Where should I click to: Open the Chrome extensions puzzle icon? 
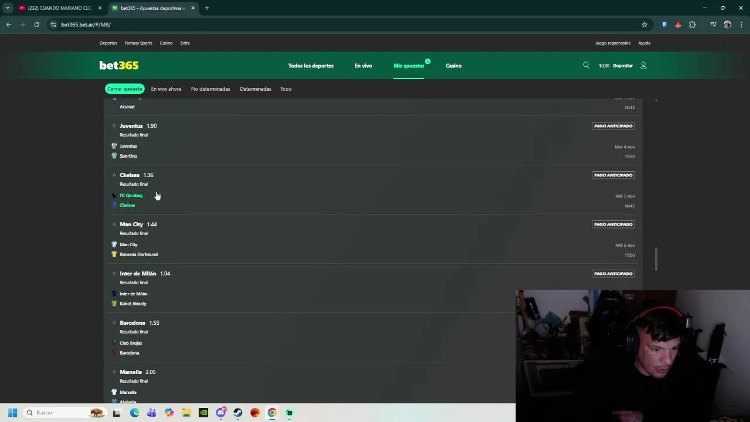(x=693, y=25)
